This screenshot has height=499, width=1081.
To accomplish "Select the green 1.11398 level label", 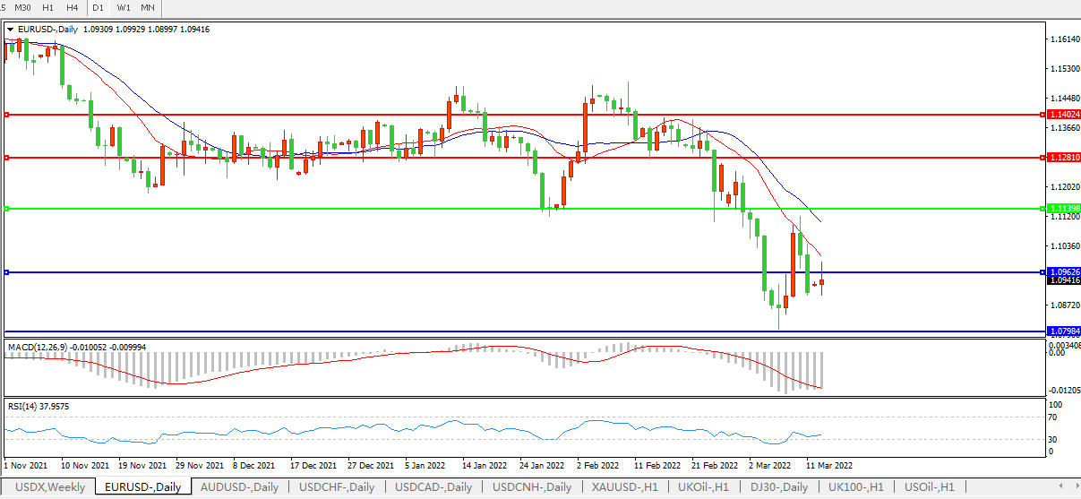I will (1063, 209).
